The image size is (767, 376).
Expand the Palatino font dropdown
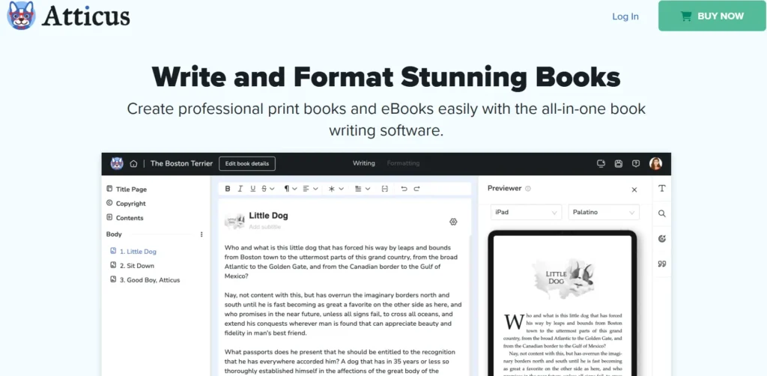click(604, 212)
